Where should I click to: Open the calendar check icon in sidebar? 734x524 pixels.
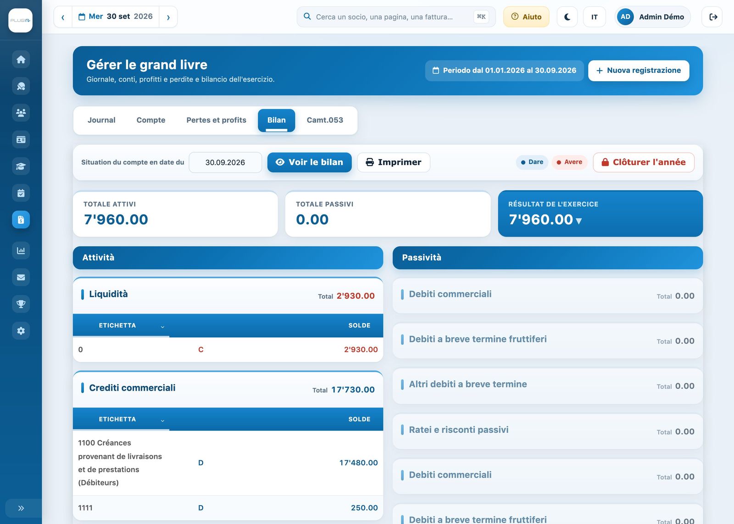click(21, 193)
